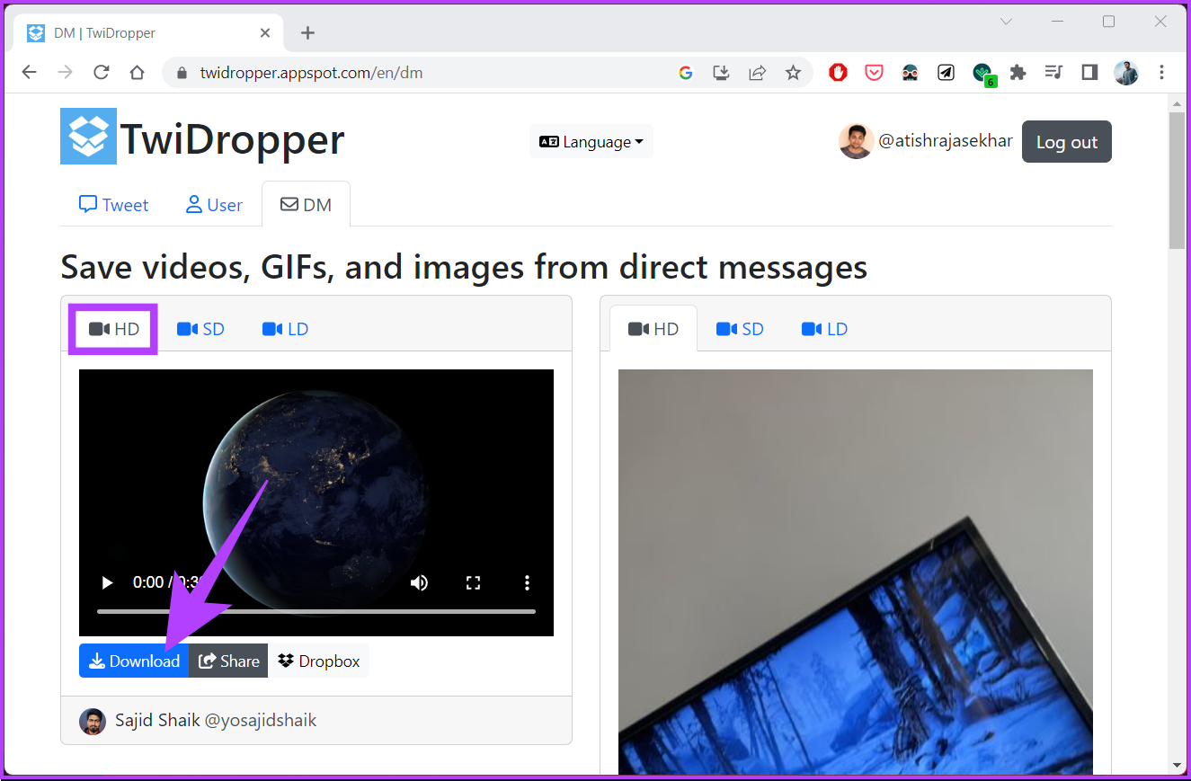Viewport: 1191px width, 781px height.
Task: Click Sajid Shaik's profile picture
Action: click(93, 720)
